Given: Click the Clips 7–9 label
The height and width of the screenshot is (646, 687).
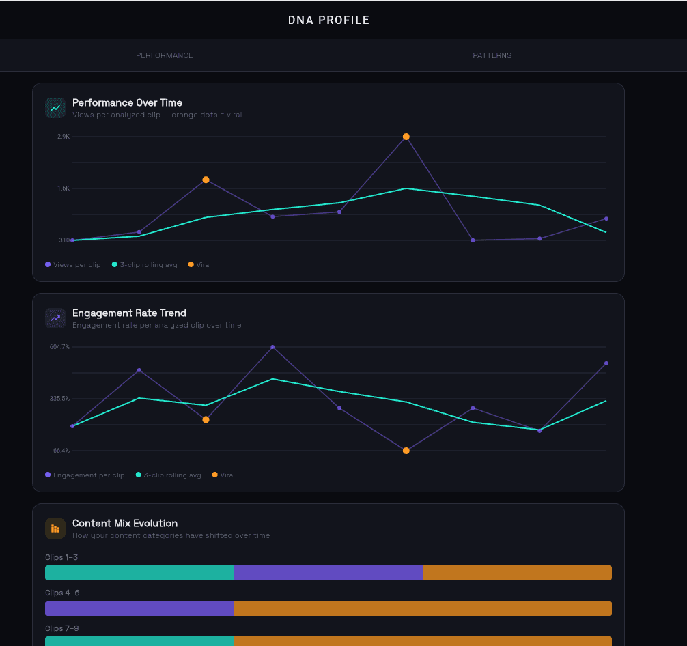Looking at the screenshot, I should pos(61,628).
